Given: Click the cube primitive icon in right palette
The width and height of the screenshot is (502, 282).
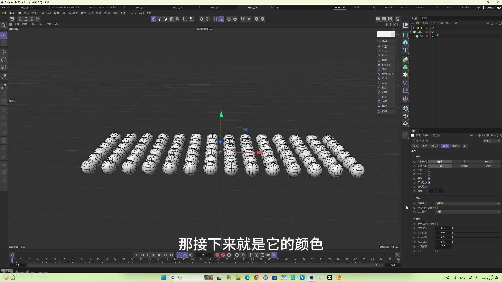Looking at the screenshot, I should [x=405, y=43].
